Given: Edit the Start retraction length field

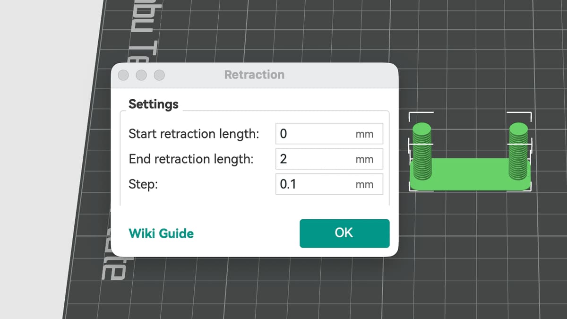Looking at the screenshot, I should 329,134.
